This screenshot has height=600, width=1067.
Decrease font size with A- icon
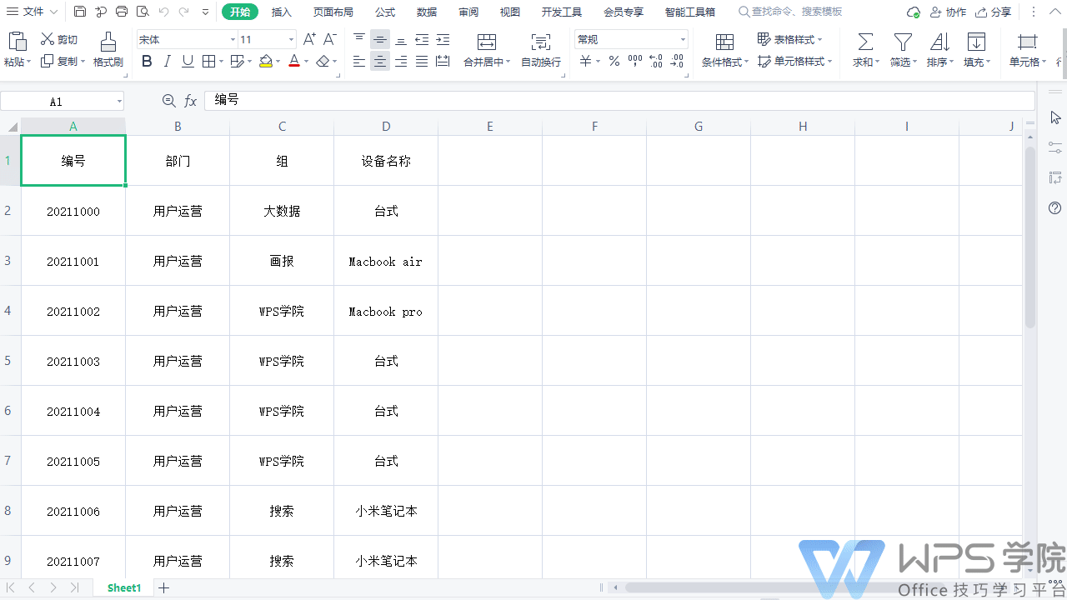329,39
